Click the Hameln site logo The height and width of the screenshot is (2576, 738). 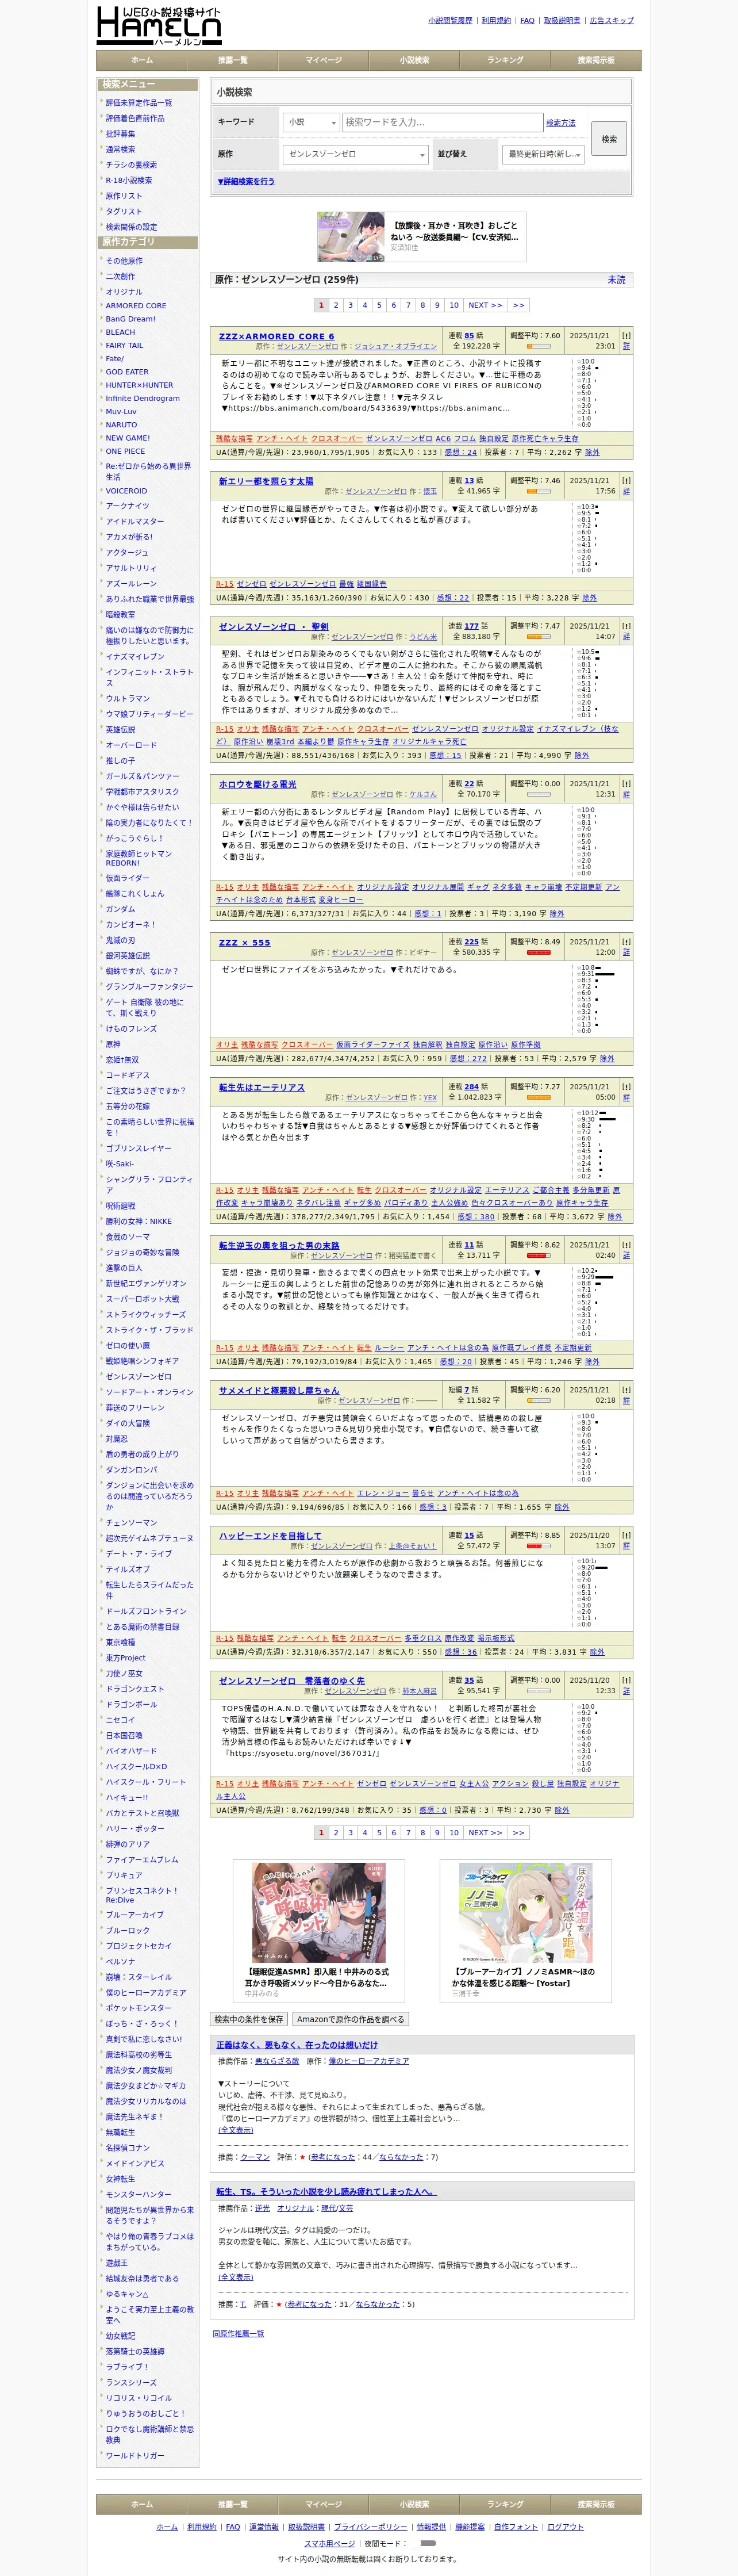[158, 25]
